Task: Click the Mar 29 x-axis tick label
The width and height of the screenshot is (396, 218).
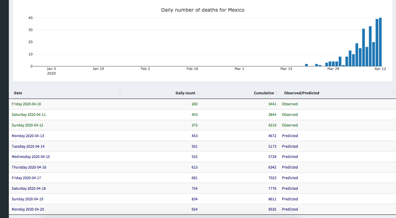Action: (333, 69)
